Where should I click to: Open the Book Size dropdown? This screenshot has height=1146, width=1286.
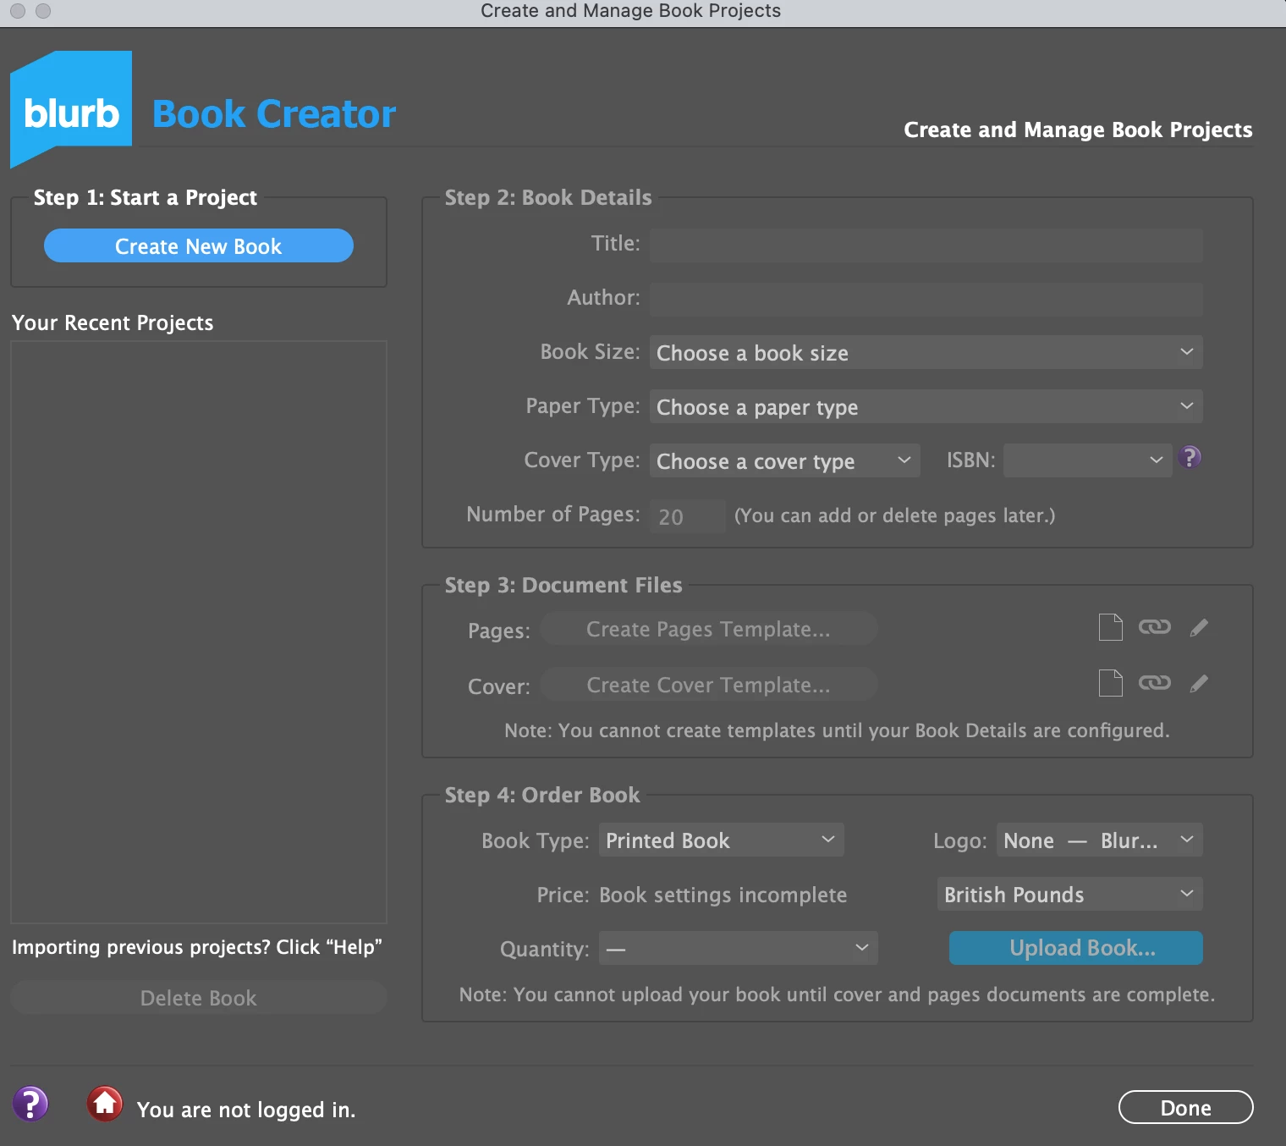point(926,352)
